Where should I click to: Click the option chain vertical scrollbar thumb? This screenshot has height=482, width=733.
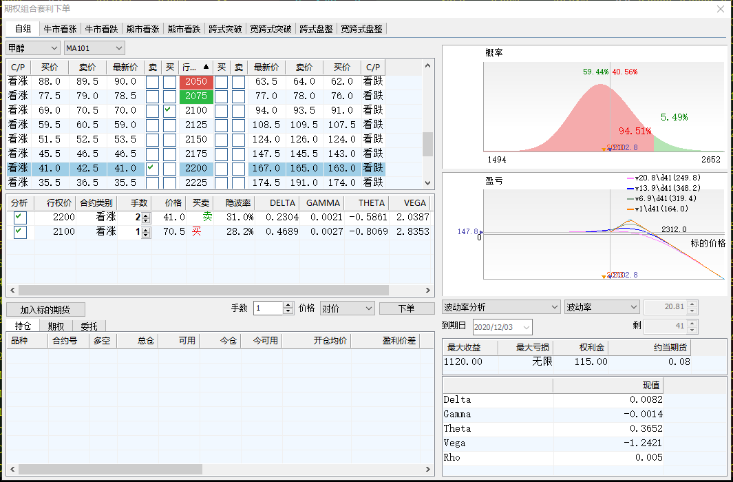[427, 145]
